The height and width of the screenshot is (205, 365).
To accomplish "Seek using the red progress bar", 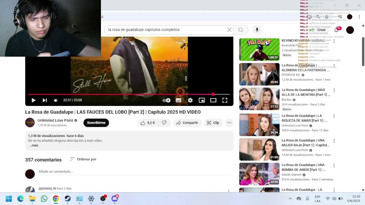I will [x=129, y=94].
